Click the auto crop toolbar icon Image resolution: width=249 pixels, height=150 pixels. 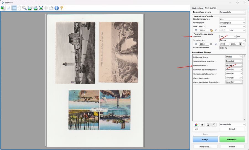41,8
